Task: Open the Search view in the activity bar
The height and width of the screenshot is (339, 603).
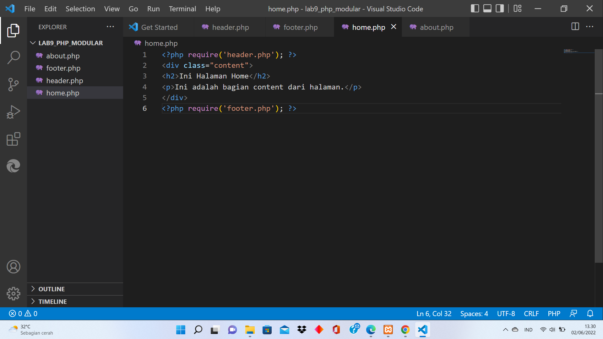Action: tap(13, 57)
